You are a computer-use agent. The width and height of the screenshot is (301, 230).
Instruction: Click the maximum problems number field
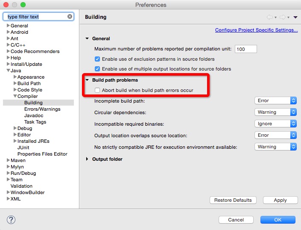click(x=245, y=49)
